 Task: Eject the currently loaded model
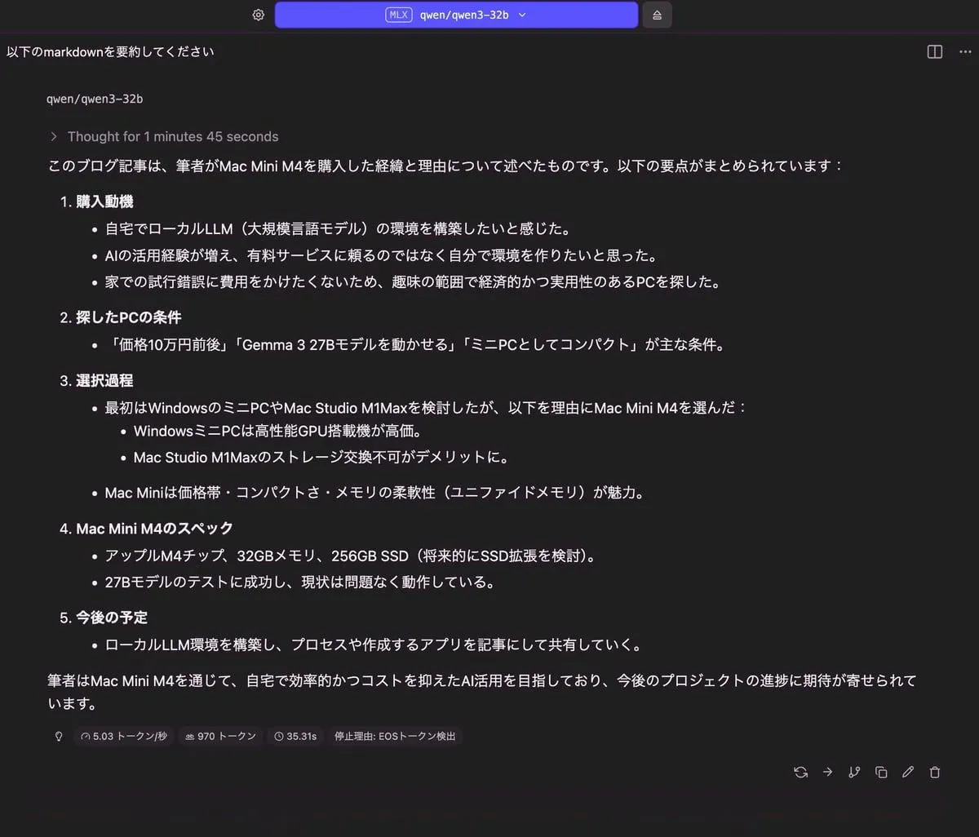[x=657, y=15]
